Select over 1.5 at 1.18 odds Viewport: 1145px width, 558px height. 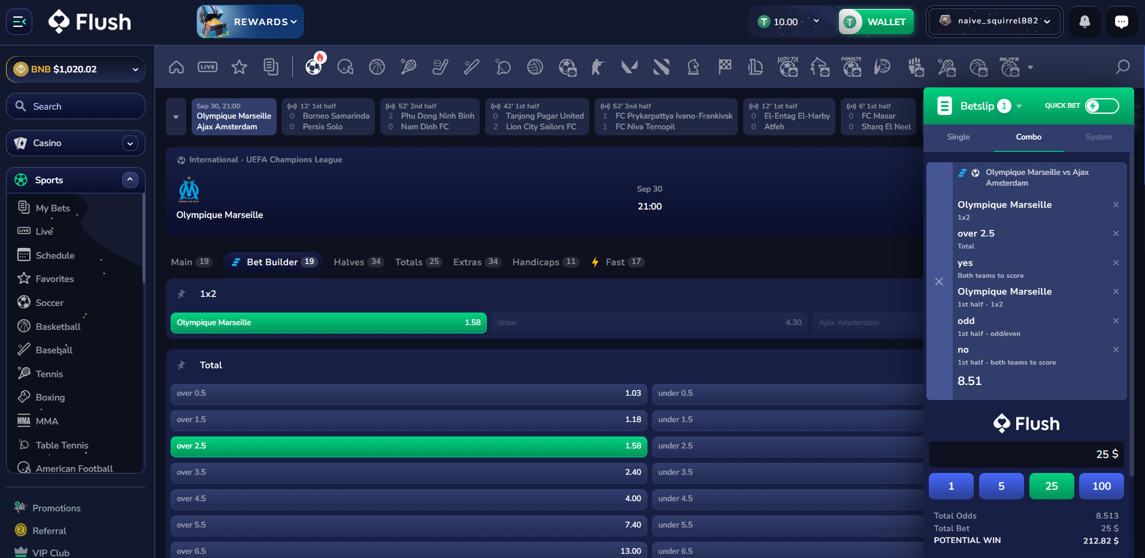pos(409,420)
